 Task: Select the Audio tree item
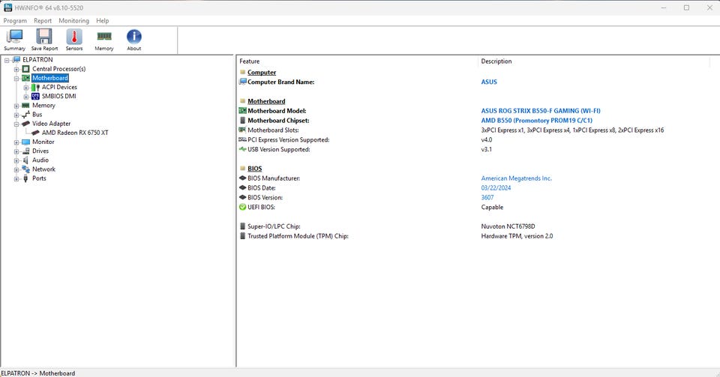[40, 160]
